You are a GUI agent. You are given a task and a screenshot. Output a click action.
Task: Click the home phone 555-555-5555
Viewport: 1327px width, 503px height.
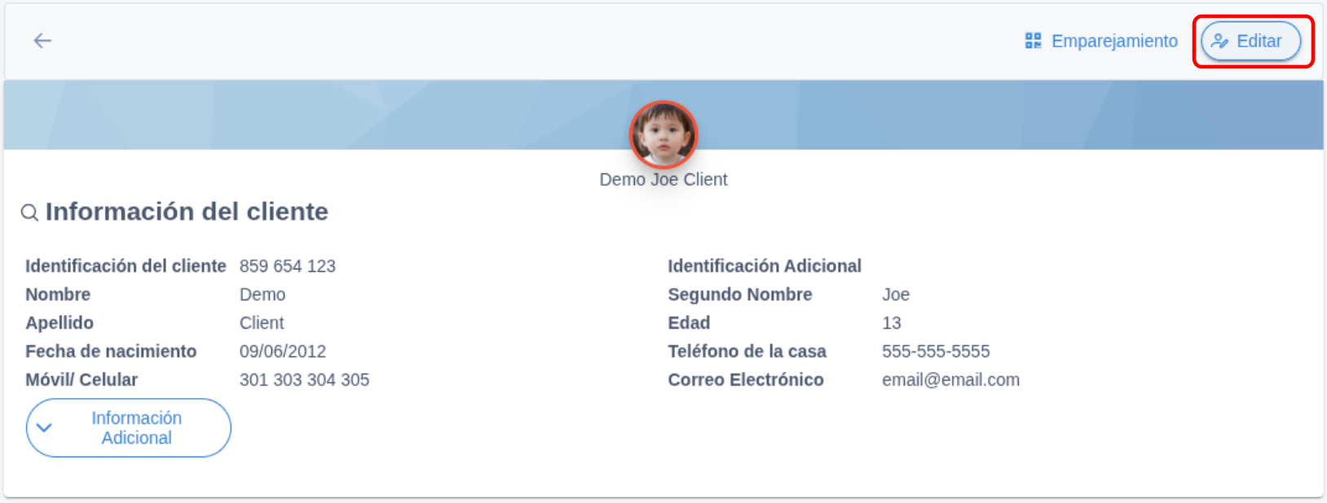936,352
